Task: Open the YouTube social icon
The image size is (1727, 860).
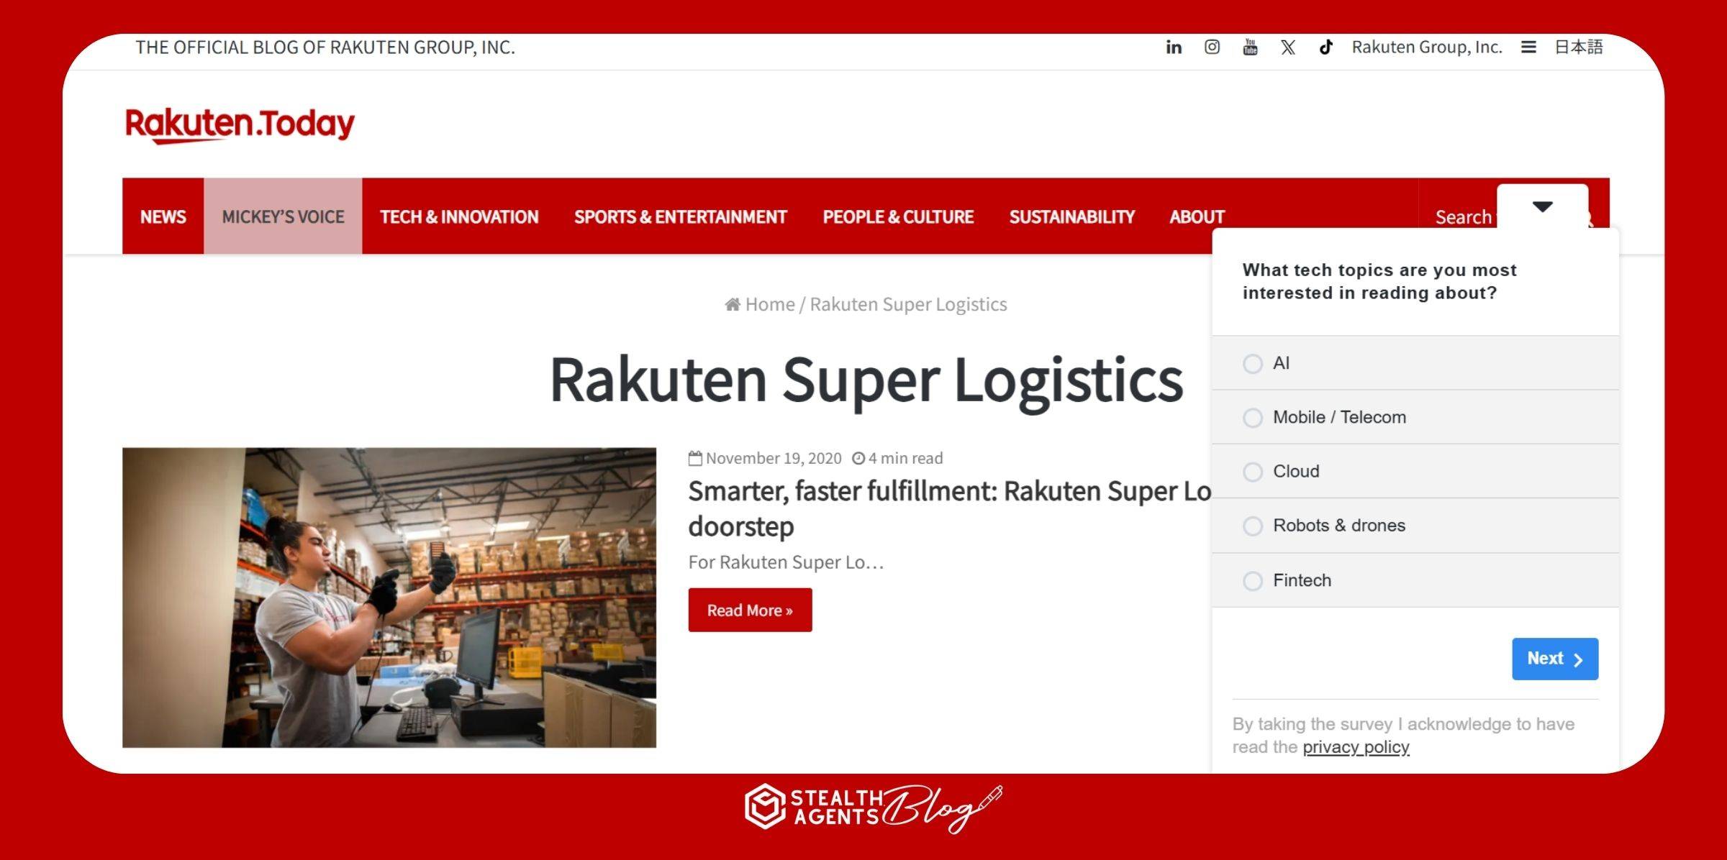Action: pyautogui.click(x=1250, y=47)
